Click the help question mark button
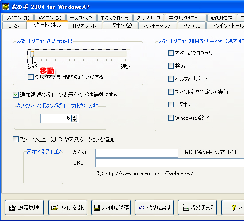Image resolution: width=244 pixels, height=221 pixels. [233, 207]
